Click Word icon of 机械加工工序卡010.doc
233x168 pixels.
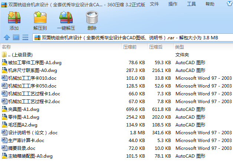4,78
